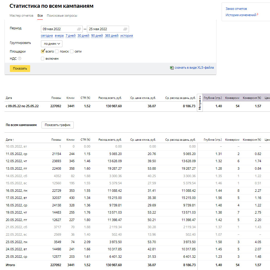Image resolution: width=270 pixels, height=270 pixels.
Task: Enable the «поиск» placements checkbox
Action: coord(57,51)
